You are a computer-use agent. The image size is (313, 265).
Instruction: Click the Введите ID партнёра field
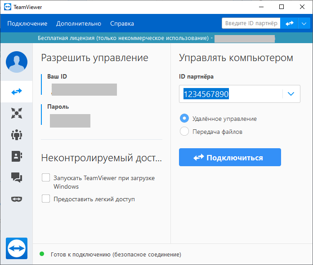point(251,23)
